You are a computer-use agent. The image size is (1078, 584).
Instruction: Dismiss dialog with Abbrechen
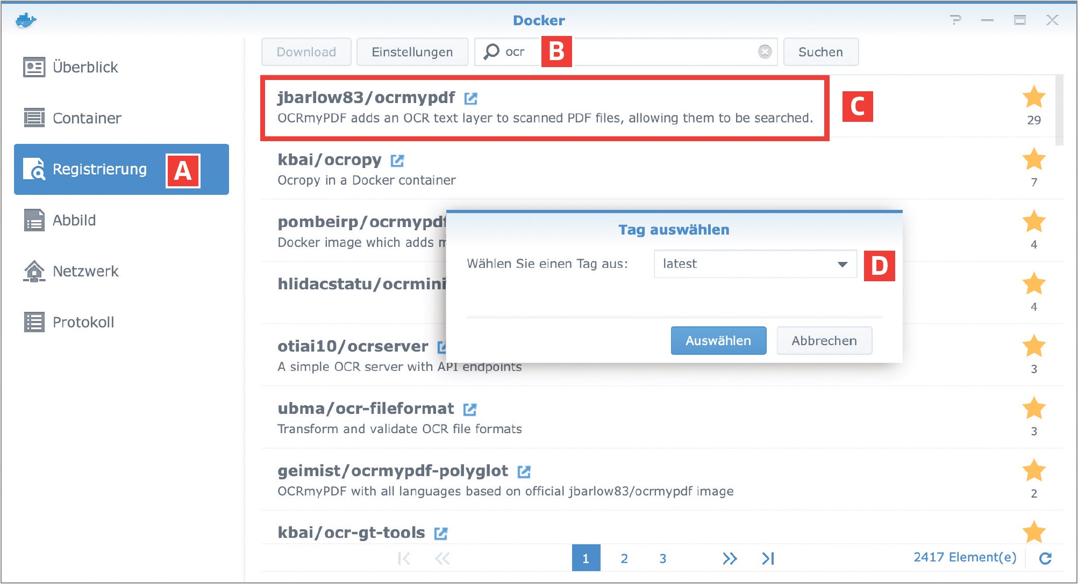824,341
